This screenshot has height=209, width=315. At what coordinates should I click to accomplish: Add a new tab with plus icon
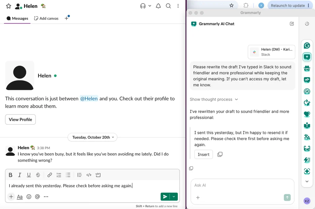[x=67, y=18]
